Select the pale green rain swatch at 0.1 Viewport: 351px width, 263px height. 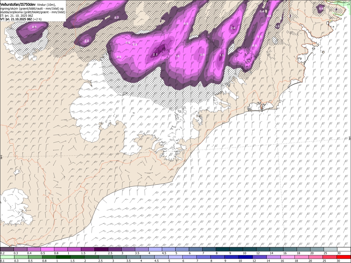tap(7, 257)
